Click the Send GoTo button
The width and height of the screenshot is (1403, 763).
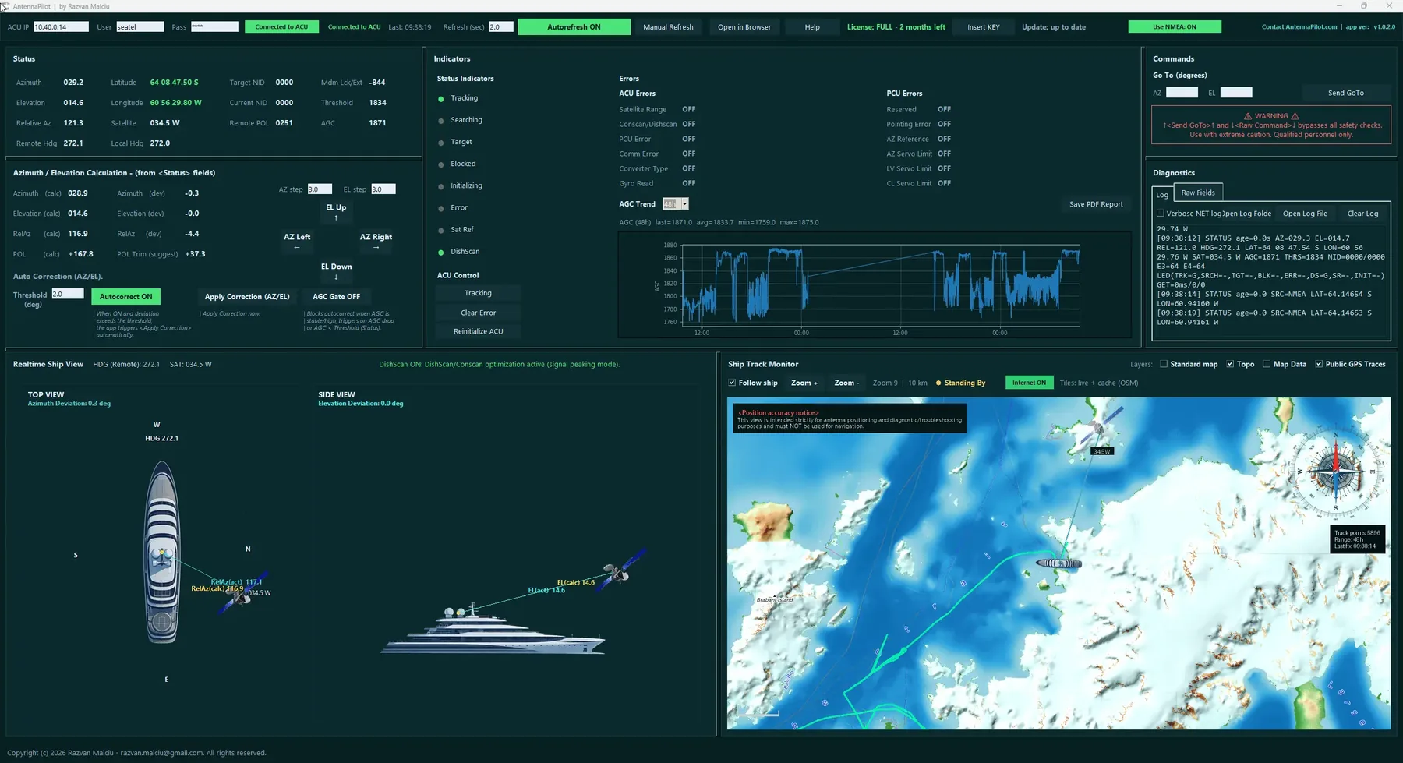point(1346,93)
